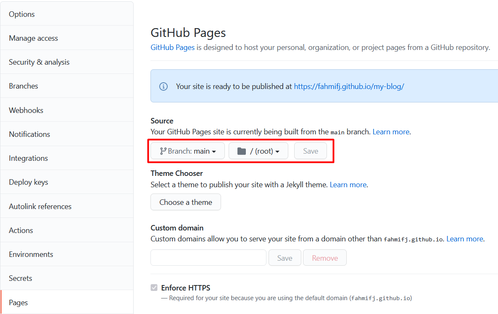Go to Manage access in sidebar

tap(34, 38)
